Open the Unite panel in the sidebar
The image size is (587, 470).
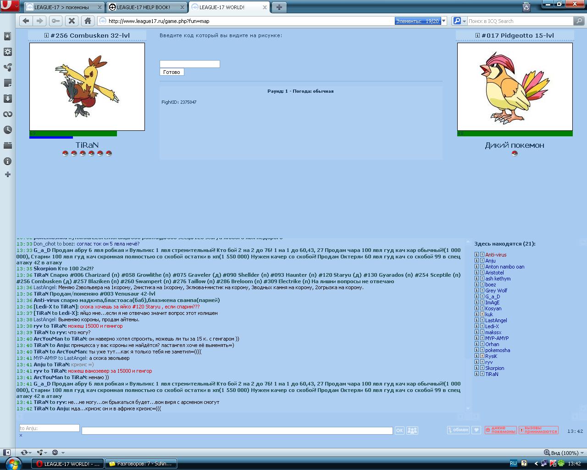pos(7,67)
